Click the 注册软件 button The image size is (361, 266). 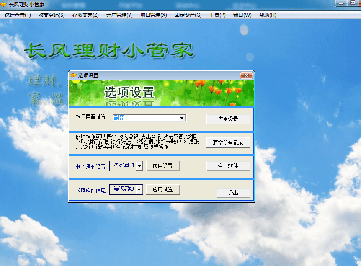pyautogui.click(x=228, y=166)
